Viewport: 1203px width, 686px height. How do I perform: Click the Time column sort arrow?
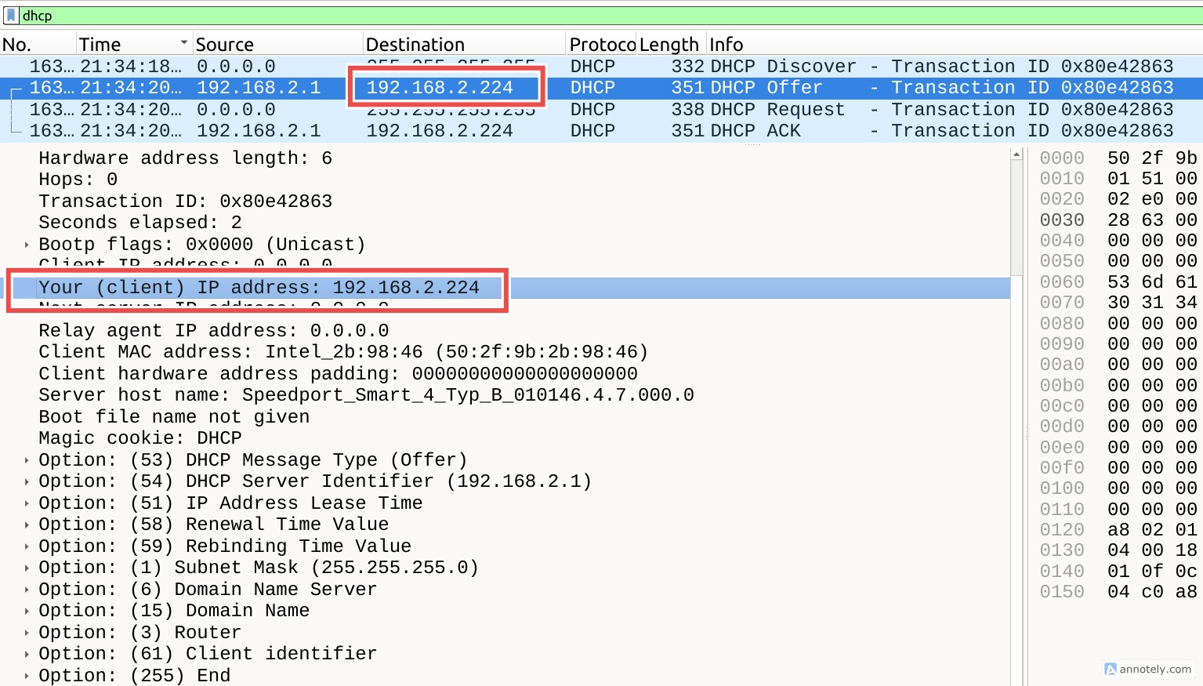click(x=184, y=42)
